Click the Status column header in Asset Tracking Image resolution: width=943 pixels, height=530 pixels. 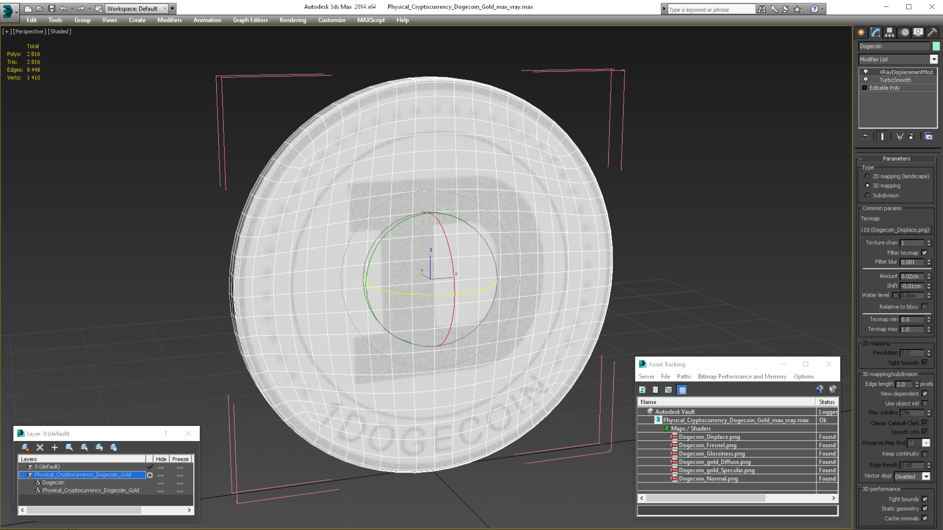[826, 402]
